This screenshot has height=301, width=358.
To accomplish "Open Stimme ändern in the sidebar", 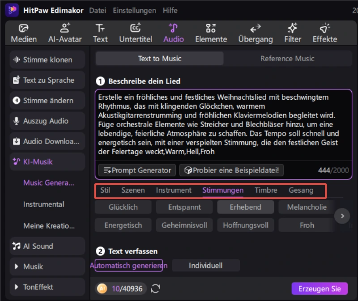I will point(47,101).
